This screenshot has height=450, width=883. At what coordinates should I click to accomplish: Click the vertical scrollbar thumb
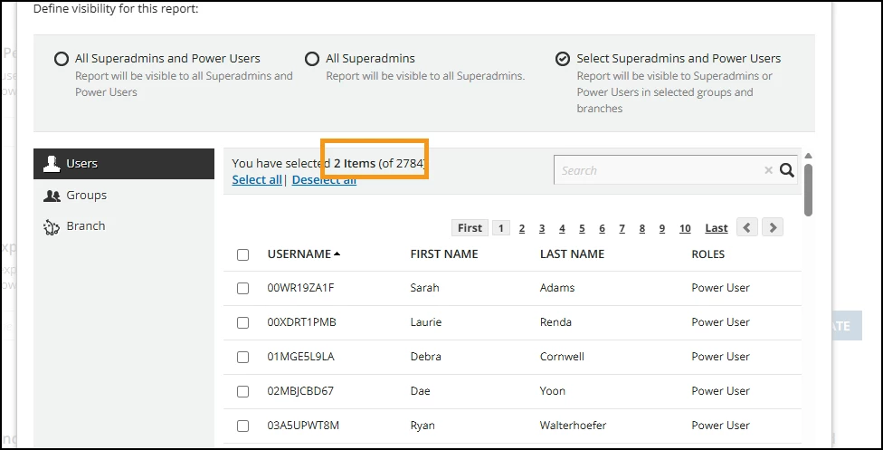(x=808, y=190)
